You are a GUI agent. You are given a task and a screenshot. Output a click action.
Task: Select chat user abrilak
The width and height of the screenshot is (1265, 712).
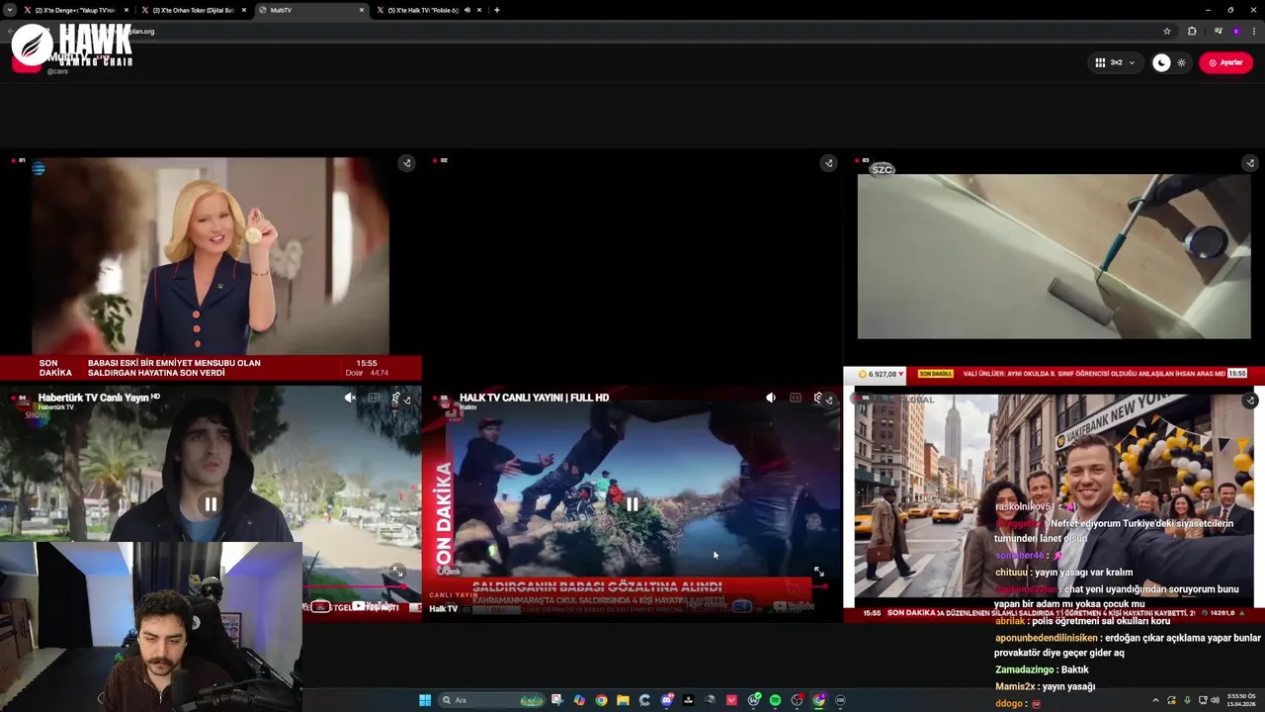(x=1010, y=621)
